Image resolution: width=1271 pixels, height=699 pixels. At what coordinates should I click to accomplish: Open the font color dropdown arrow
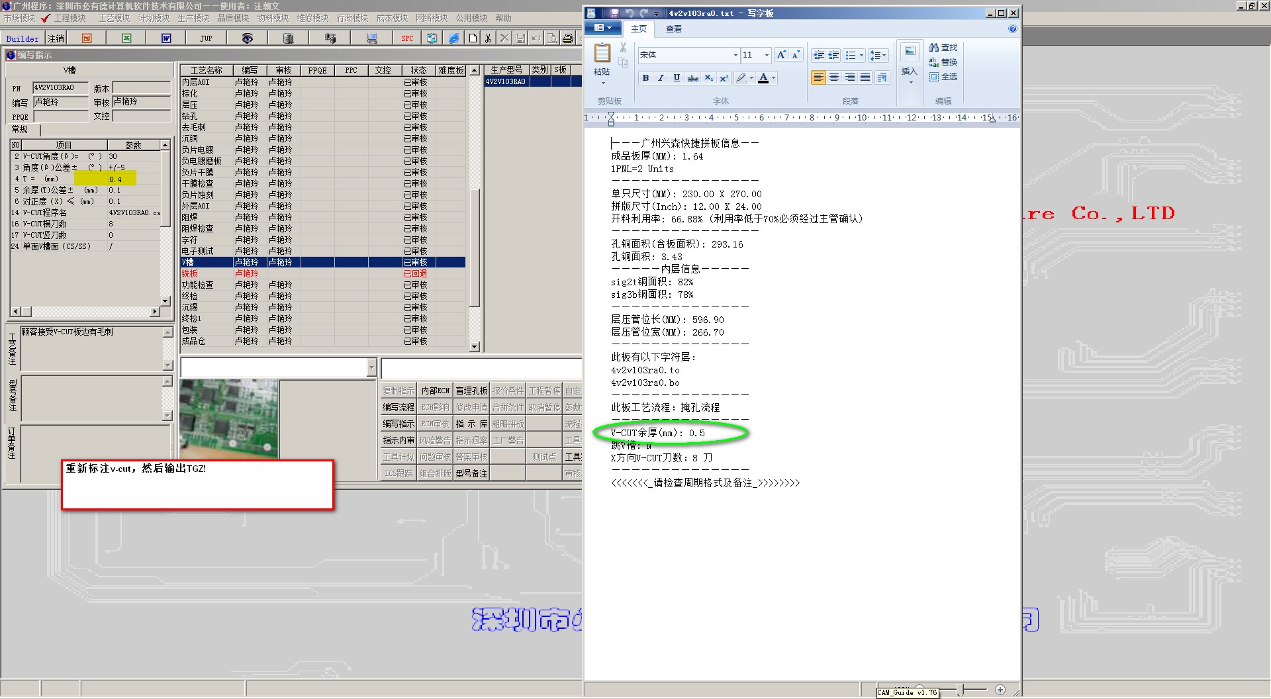(773, 77)
